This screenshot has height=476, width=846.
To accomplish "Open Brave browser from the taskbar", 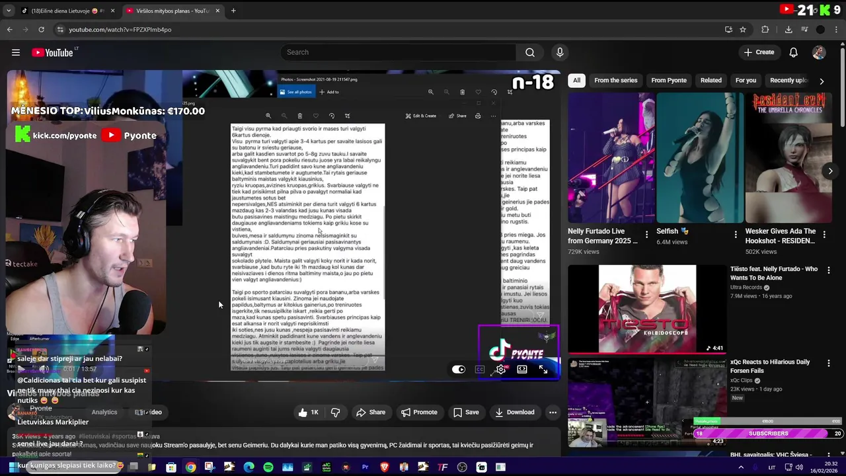I will click(x=385, y=467).
